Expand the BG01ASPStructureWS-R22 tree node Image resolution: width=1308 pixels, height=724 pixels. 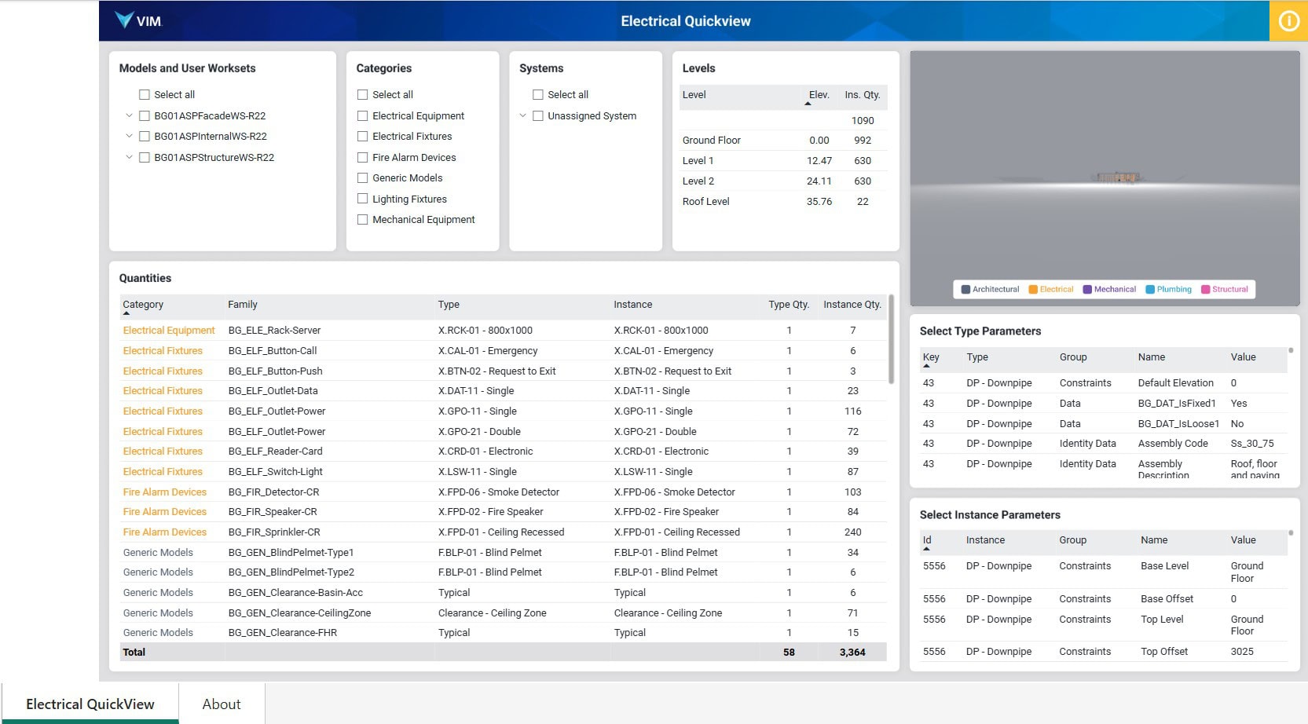[129, 157]
